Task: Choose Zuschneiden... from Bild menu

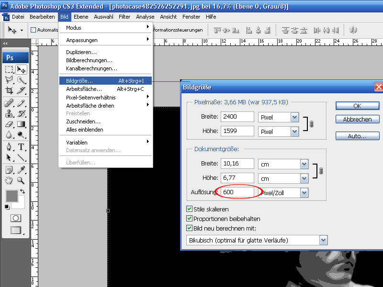Action: [x=105, y=121]
